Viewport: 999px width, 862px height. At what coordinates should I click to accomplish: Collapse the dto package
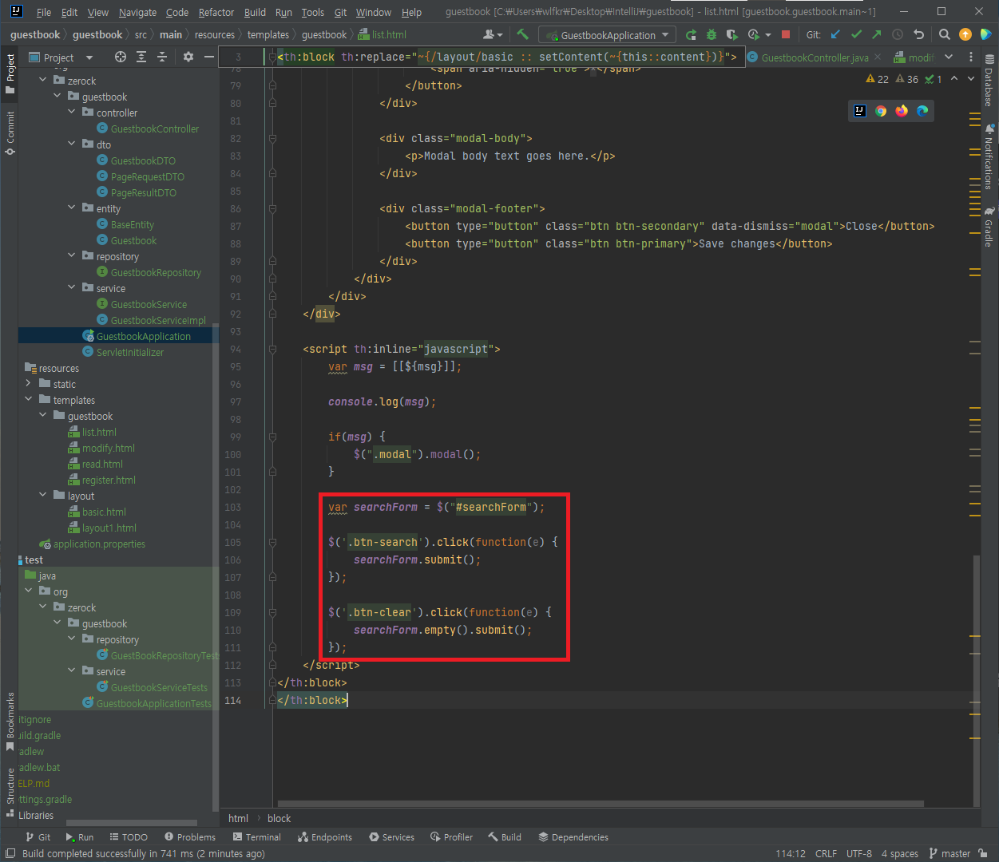[x=71, y=144]
